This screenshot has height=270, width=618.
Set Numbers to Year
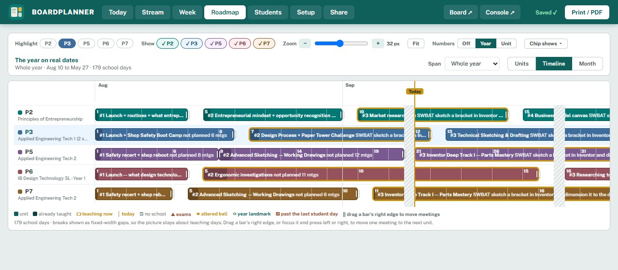pos(486,43)
